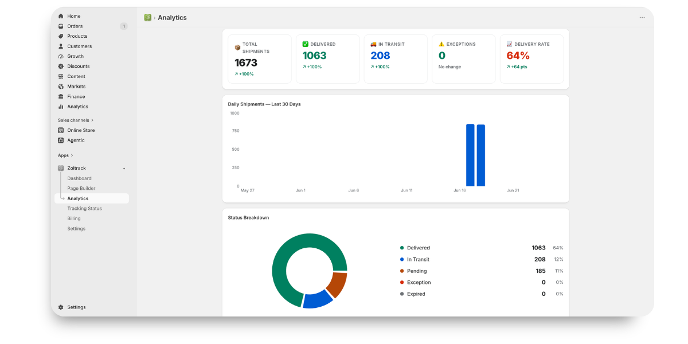This screenshot has width=688, height=344.
Task: Click the 'No change' text under Exceptions
Action: 449,67
